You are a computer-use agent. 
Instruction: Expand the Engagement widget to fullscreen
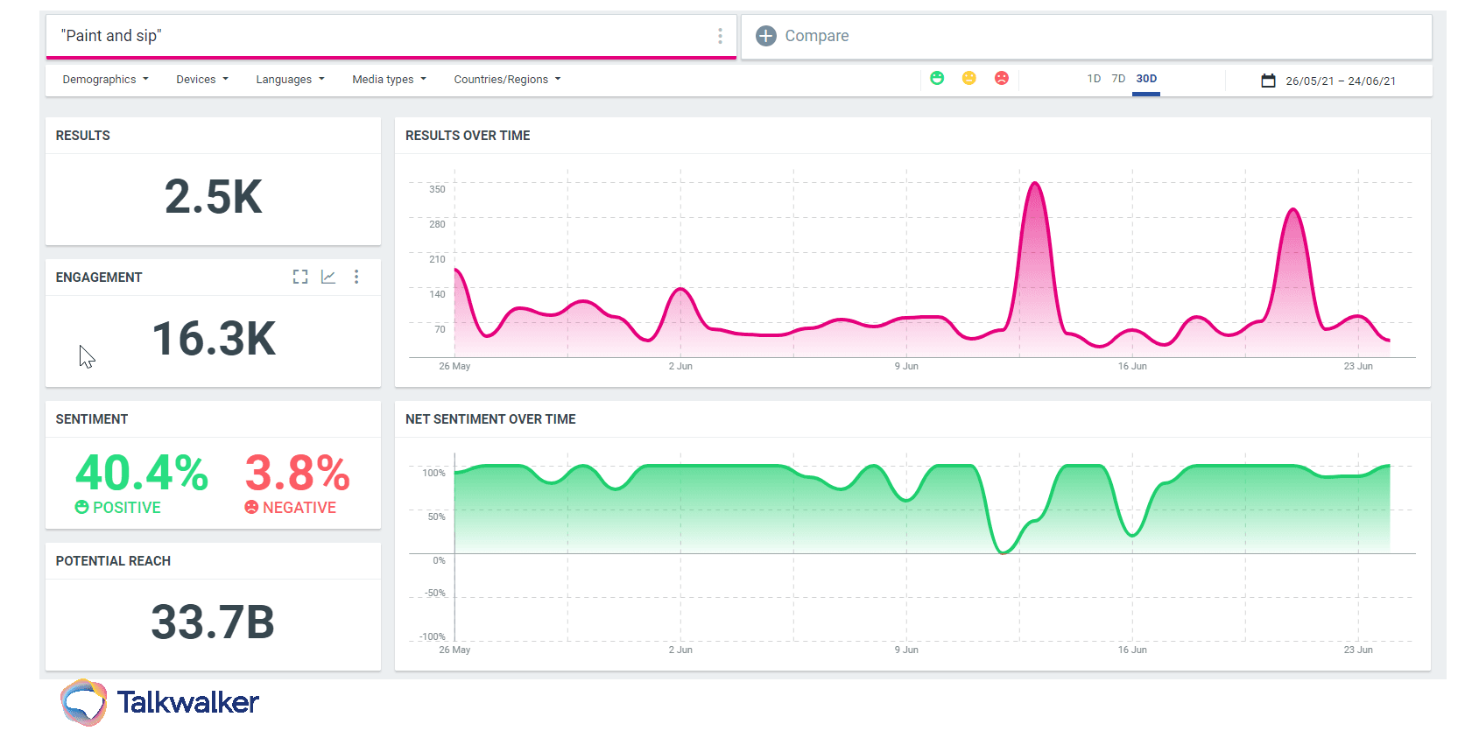tap(300, 277)
